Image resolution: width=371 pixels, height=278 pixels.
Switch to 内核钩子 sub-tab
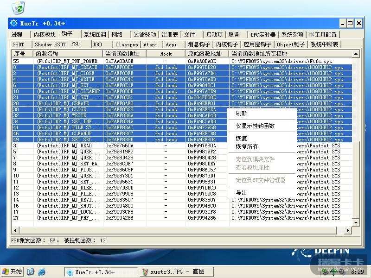tap(227, 44)
